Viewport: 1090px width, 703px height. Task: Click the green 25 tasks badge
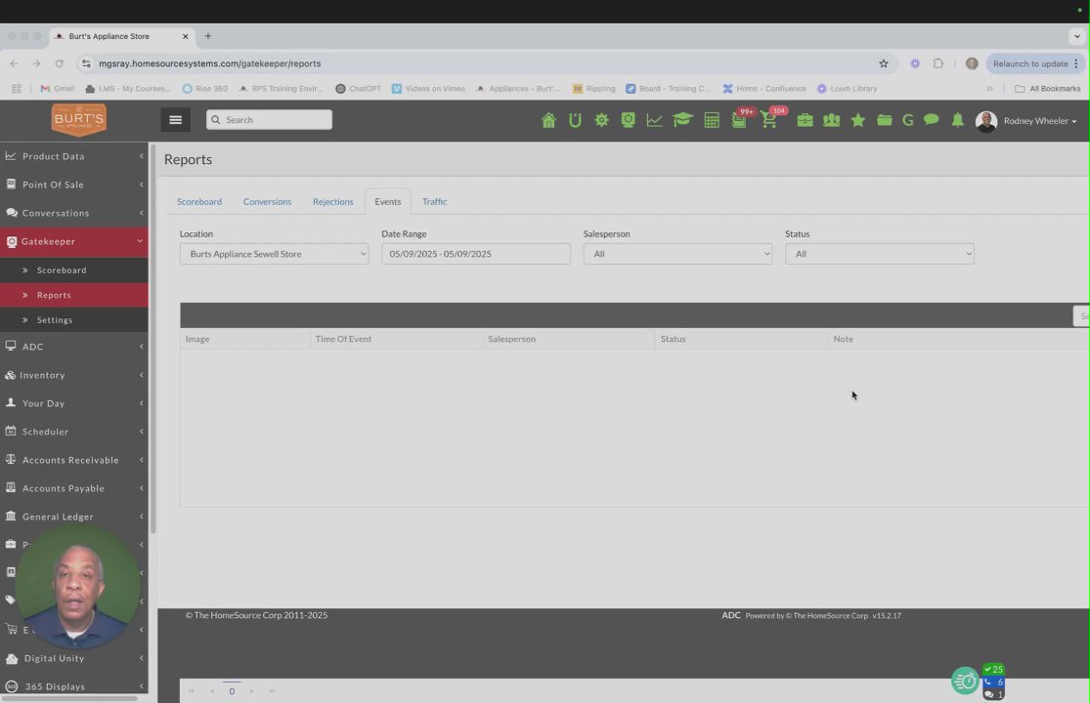[x=993, y=670]
